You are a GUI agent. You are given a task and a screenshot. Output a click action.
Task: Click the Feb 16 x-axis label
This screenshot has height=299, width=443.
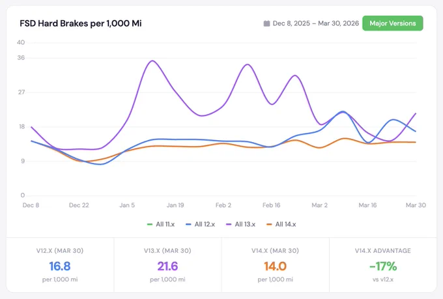tap(271, 205)
